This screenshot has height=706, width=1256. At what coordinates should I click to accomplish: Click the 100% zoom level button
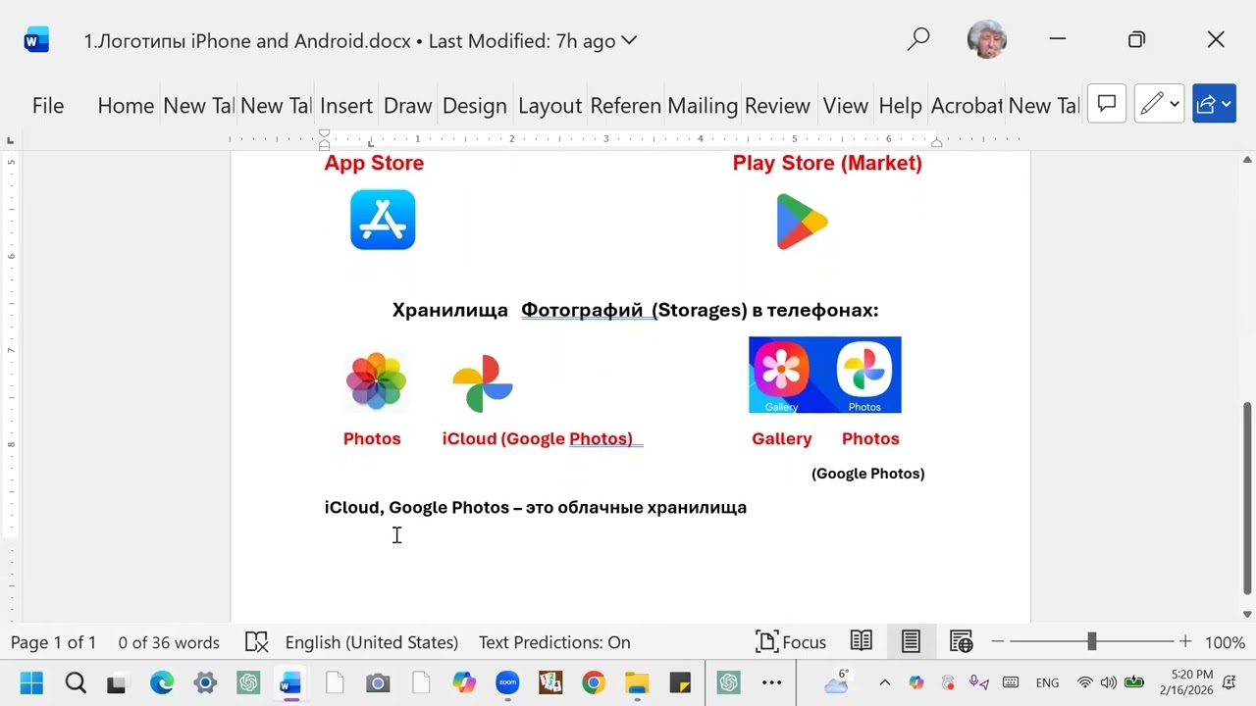click(1225, 642)
